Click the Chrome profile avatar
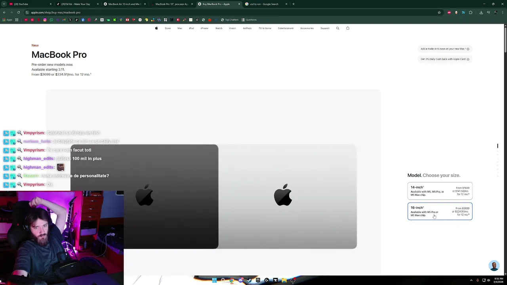The height and width of the screenshot is (285, 507). click(x=496, y=12)
